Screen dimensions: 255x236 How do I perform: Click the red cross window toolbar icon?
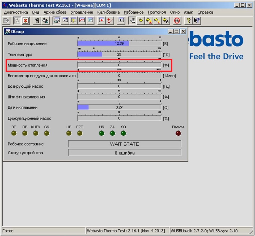tap(101, 21)
